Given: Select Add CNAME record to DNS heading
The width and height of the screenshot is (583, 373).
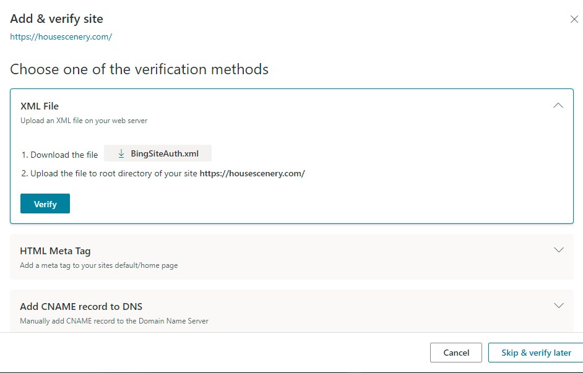Looking at the screenshot, I should 81,306.
